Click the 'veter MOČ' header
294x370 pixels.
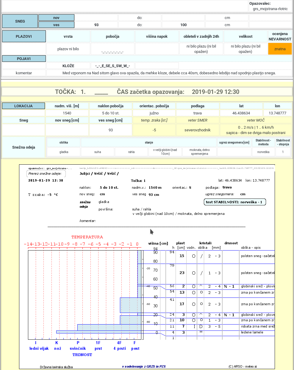256,120
